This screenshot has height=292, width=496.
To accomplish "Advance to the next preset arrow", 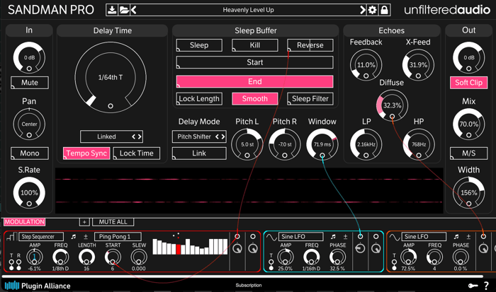I will tap(363, 10).
